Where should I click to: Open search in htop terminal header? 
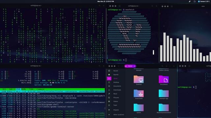[100, 66]
